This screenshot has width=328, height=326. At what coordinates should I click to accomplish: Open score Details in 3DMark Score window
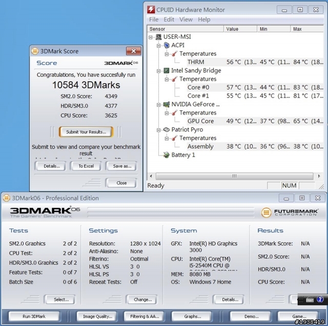[x=50, y=166]
